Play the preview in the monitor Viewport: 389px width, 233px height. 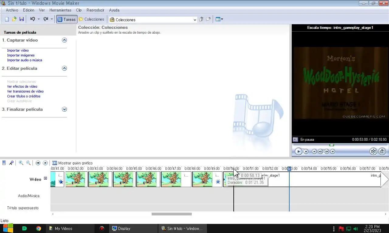pos(298,151)
